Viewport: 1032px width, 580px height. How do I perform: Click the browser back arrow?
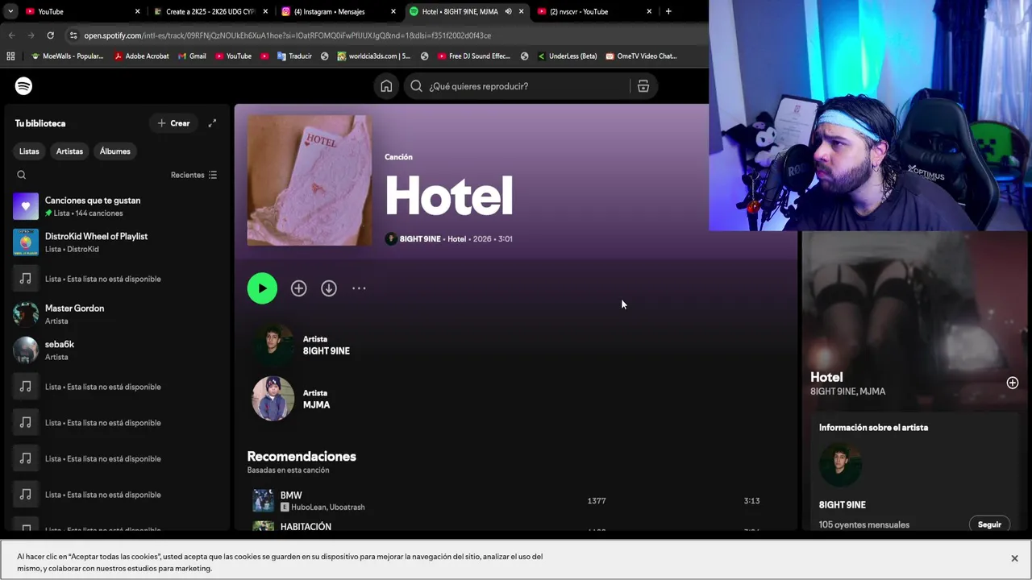(11, 35)
